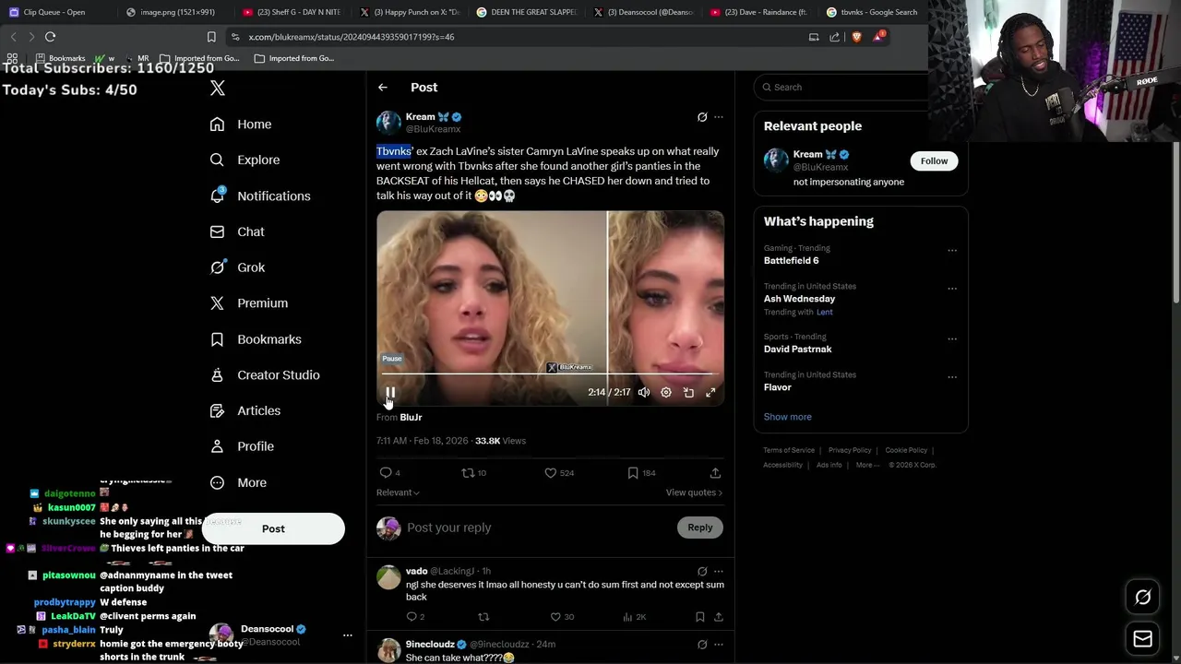Image resolution: width=1181 pixels, height=664 pixels.
Task: Open the Battlefield 6 trend
Action: coord(791,261)
